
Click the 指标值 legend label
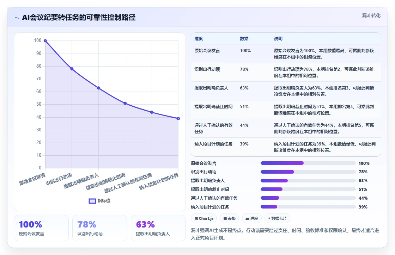coord(104,201)
